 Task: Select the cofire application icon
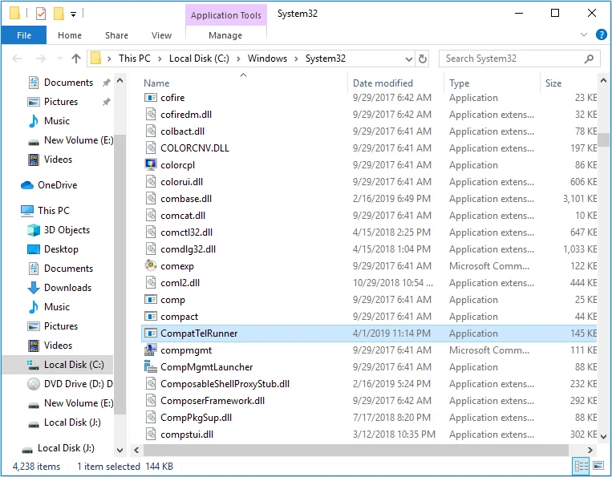tap(151, 98)
